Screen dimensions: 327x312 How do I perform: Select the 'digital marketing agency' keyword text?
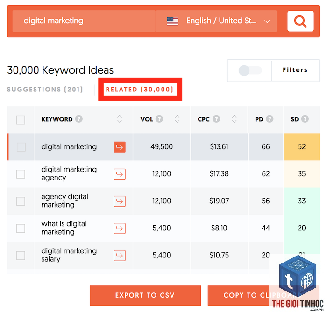[69, 173]
